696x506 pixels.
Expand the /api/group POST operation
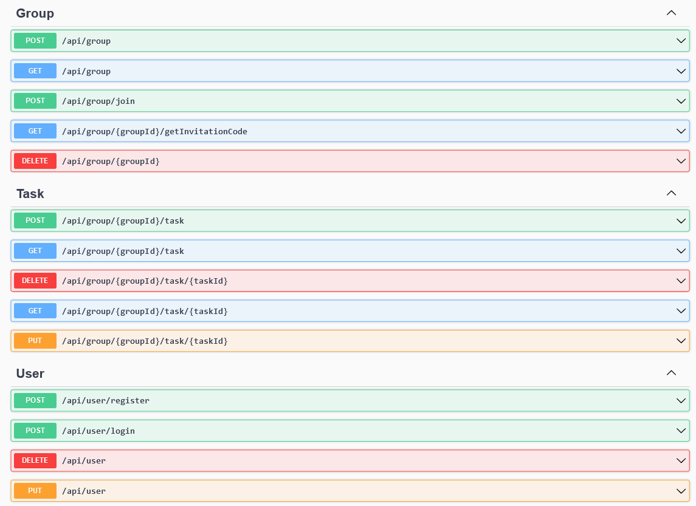click(x=680, y=41)
